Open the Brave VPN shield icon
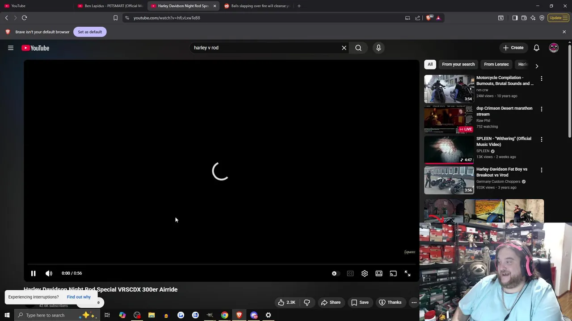Viewport: 572px width, 321px height. tap(542, 18)
